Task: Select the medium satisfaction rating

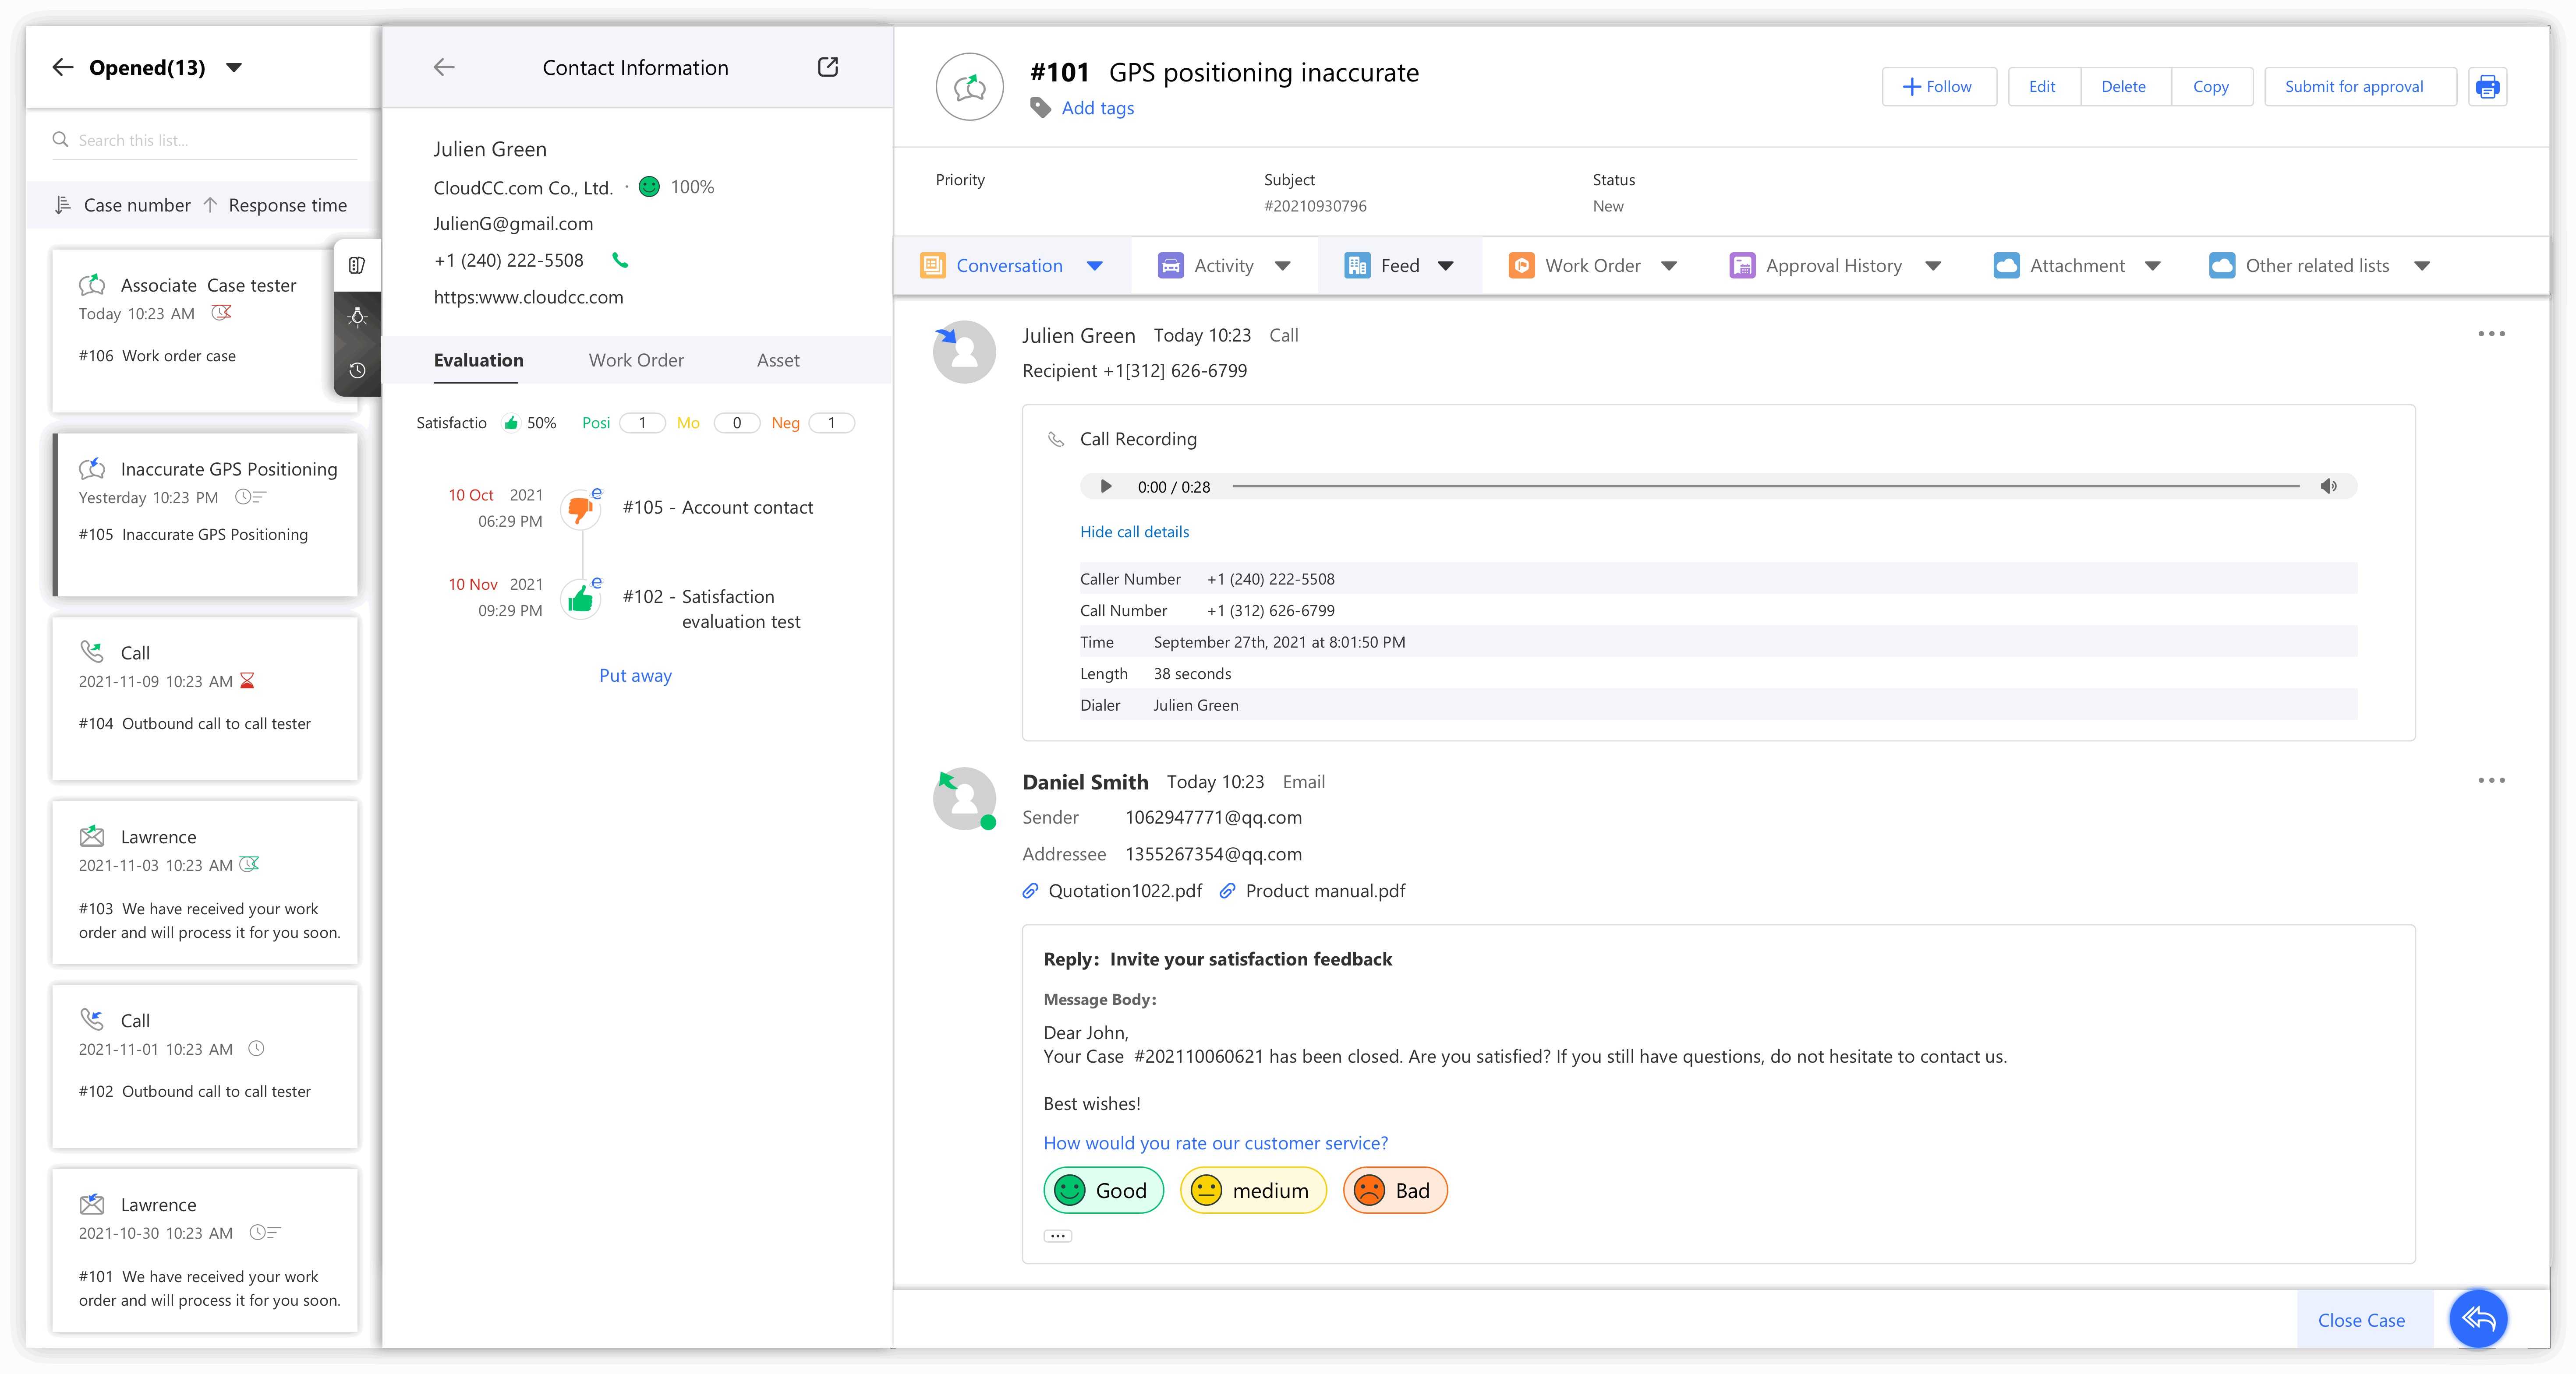Action: click(x=1252, y=1190)
